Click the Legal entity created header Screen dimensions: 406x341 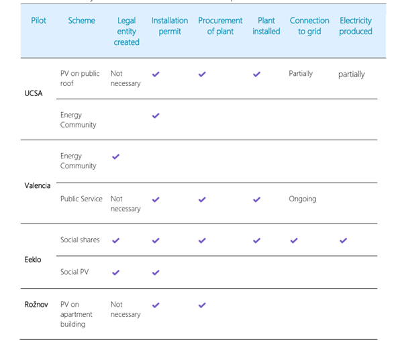coord(126,32)
